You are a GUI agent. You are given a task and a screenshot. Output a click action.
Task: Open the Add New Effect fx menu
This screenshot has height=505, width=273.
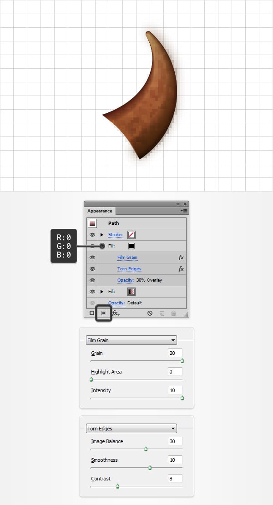[x=116, y=313]
